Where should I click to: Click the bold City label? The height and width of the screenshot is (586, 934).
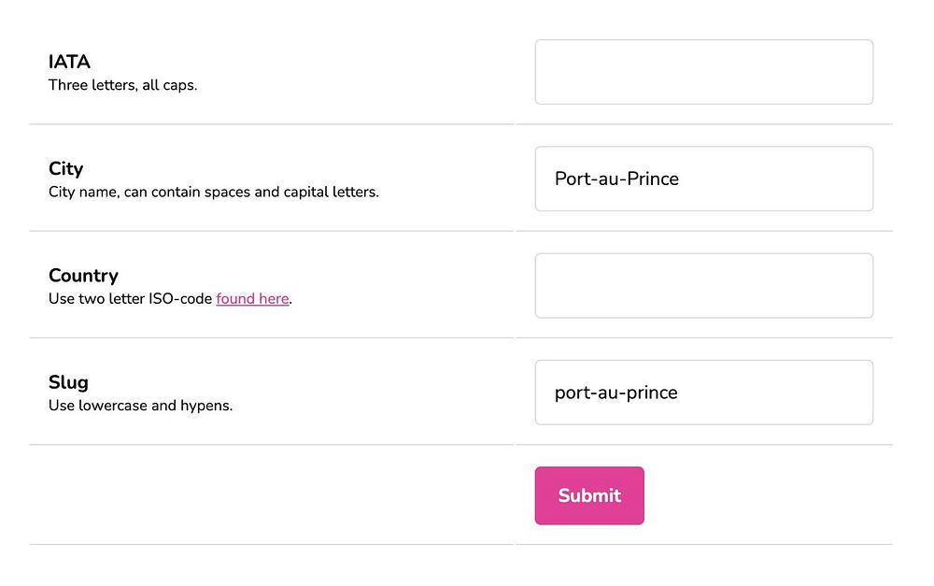(x=65, y=168)
